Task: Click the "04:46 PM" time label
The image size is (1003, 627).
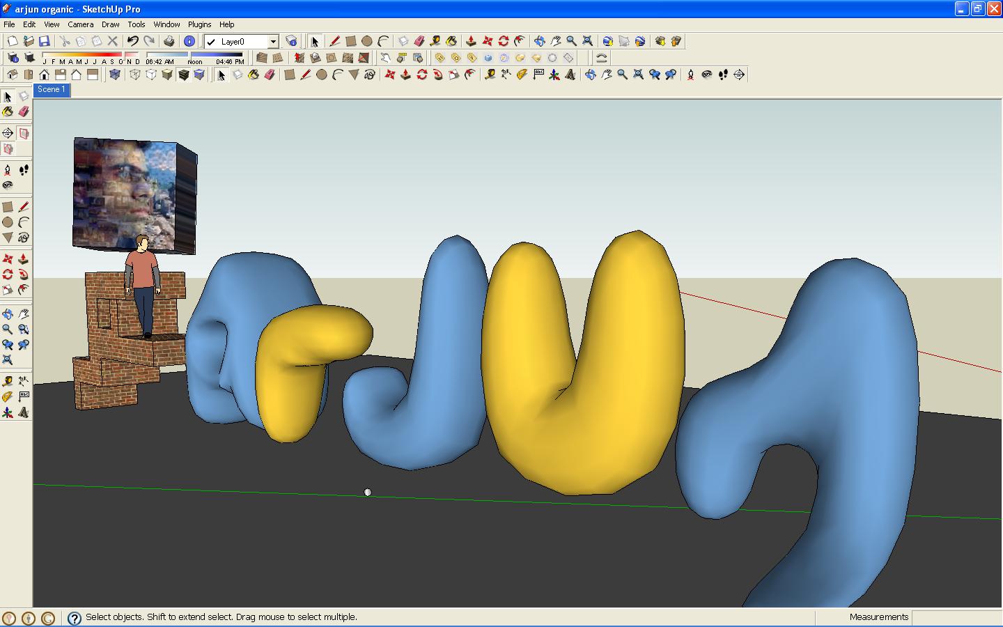Action: pos(230,62)
